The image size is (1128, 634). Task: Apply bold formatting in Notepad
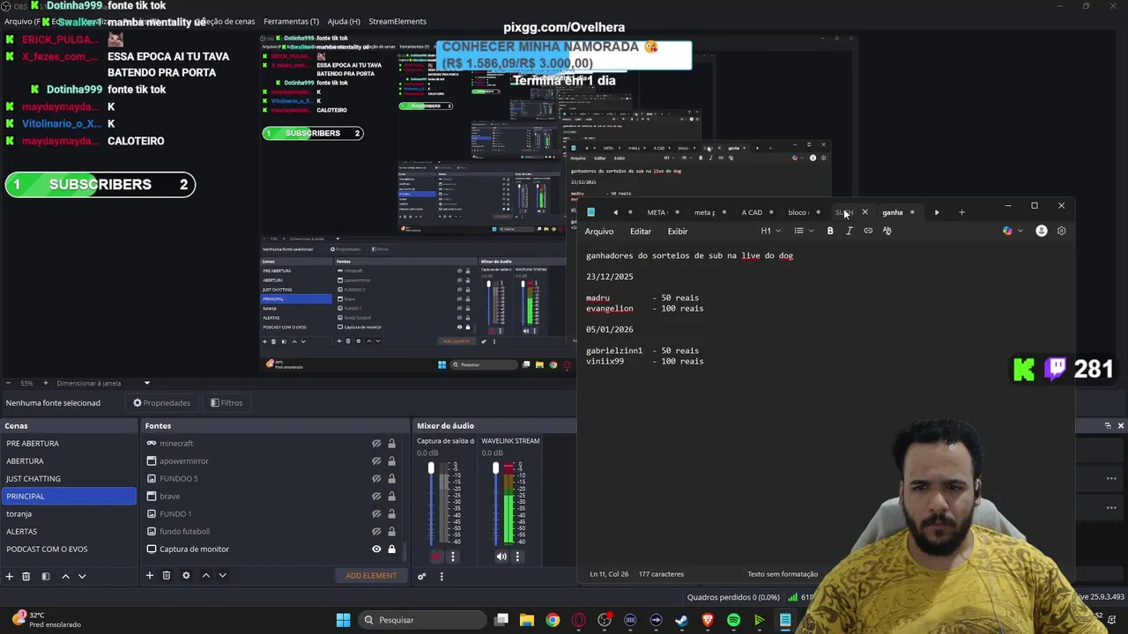[x=830, y=231]
